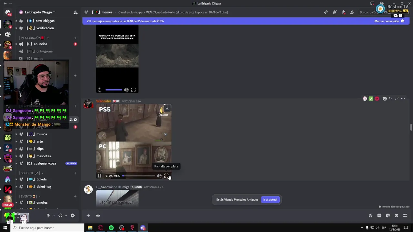Open Leon in cutscenes video thumbnail
This screenshot has height=232, width=413.
click(x=117, y=198)
